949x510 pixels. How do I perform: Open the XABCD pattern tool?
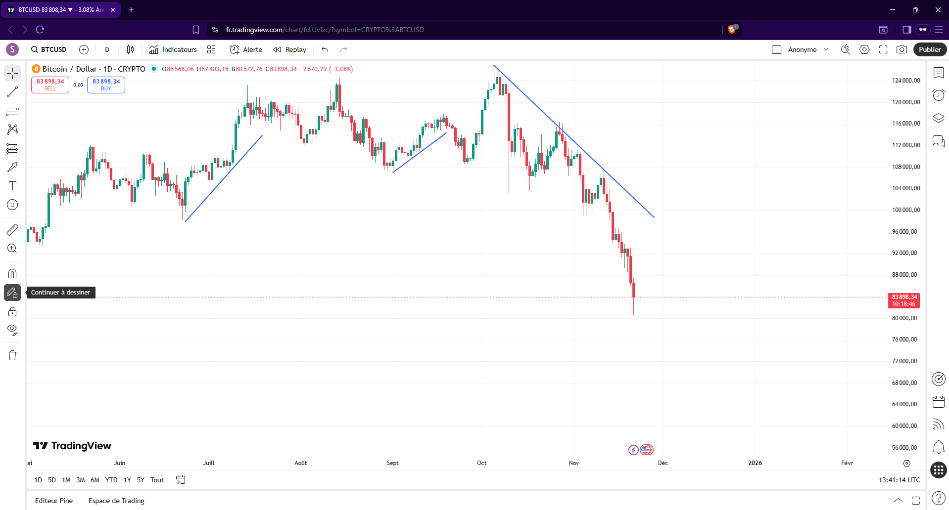[x=12, y=129]
